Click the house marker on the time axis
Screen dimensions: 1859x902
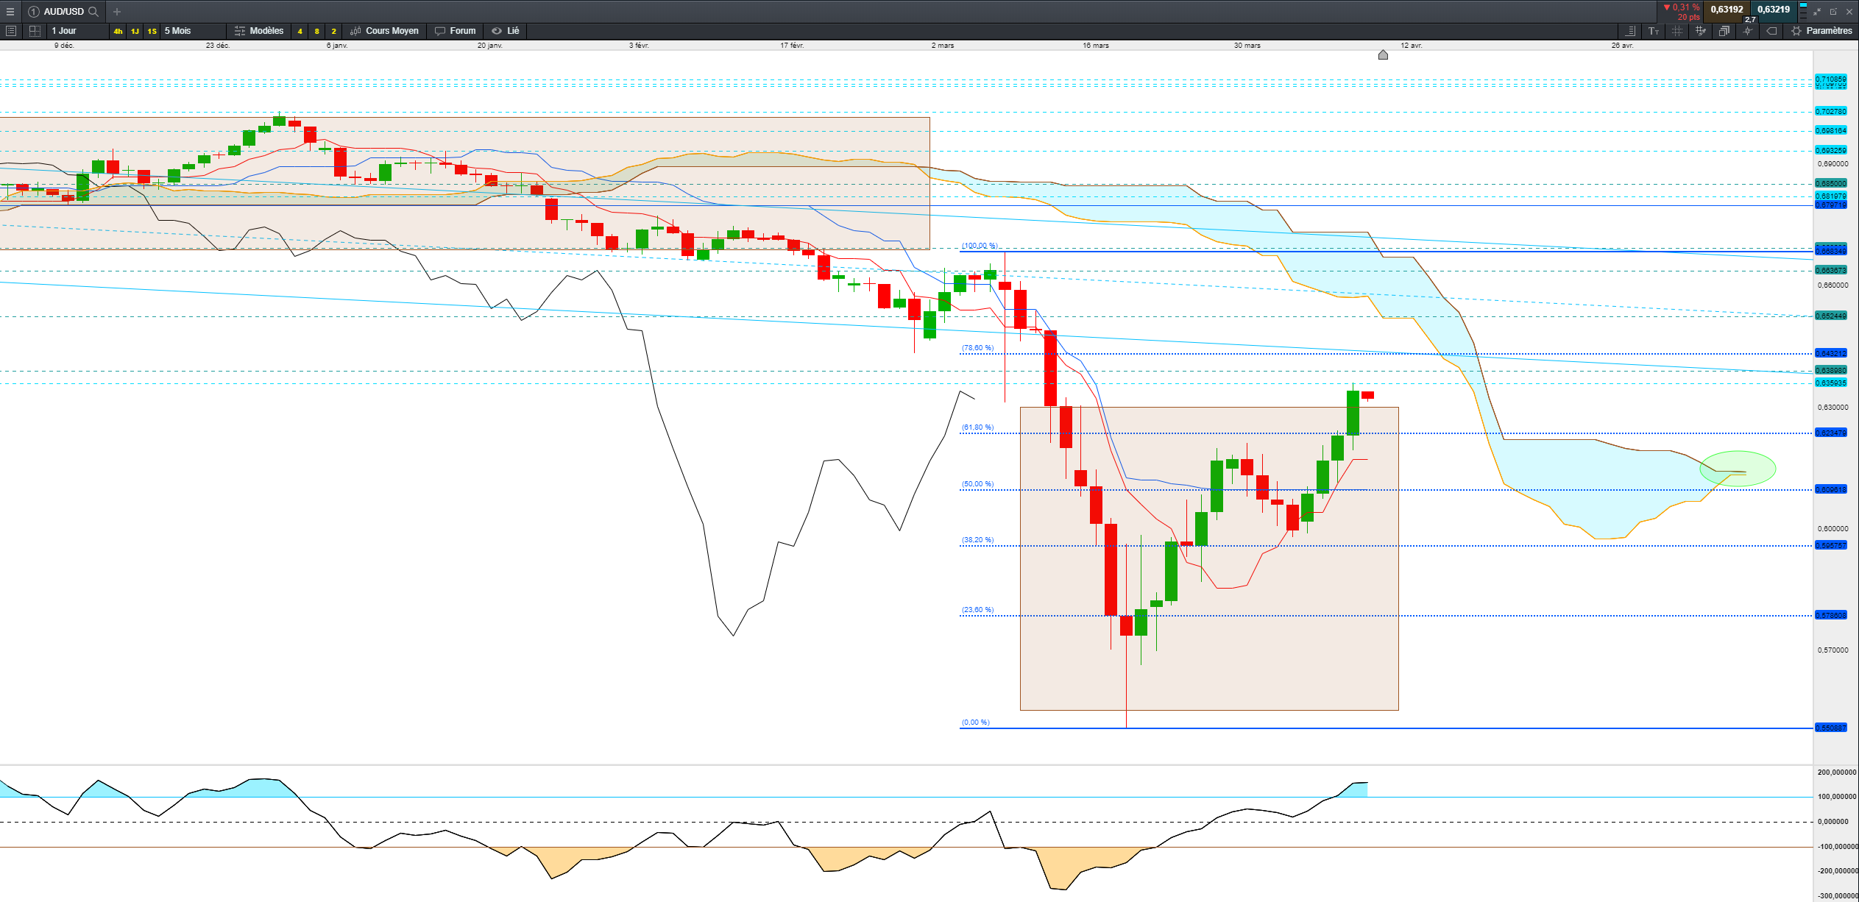tap(1383, 55)
